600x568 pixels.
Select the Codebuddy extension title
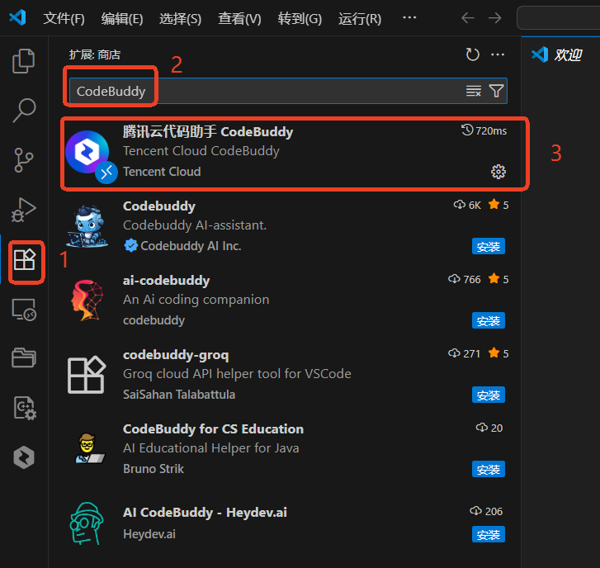point(159,206)
